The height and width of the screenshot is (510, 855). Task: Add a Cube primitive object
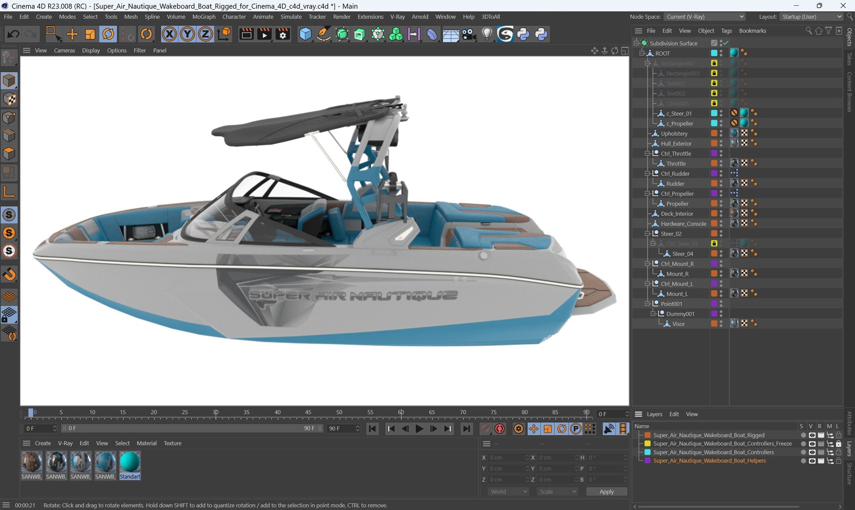306,34
